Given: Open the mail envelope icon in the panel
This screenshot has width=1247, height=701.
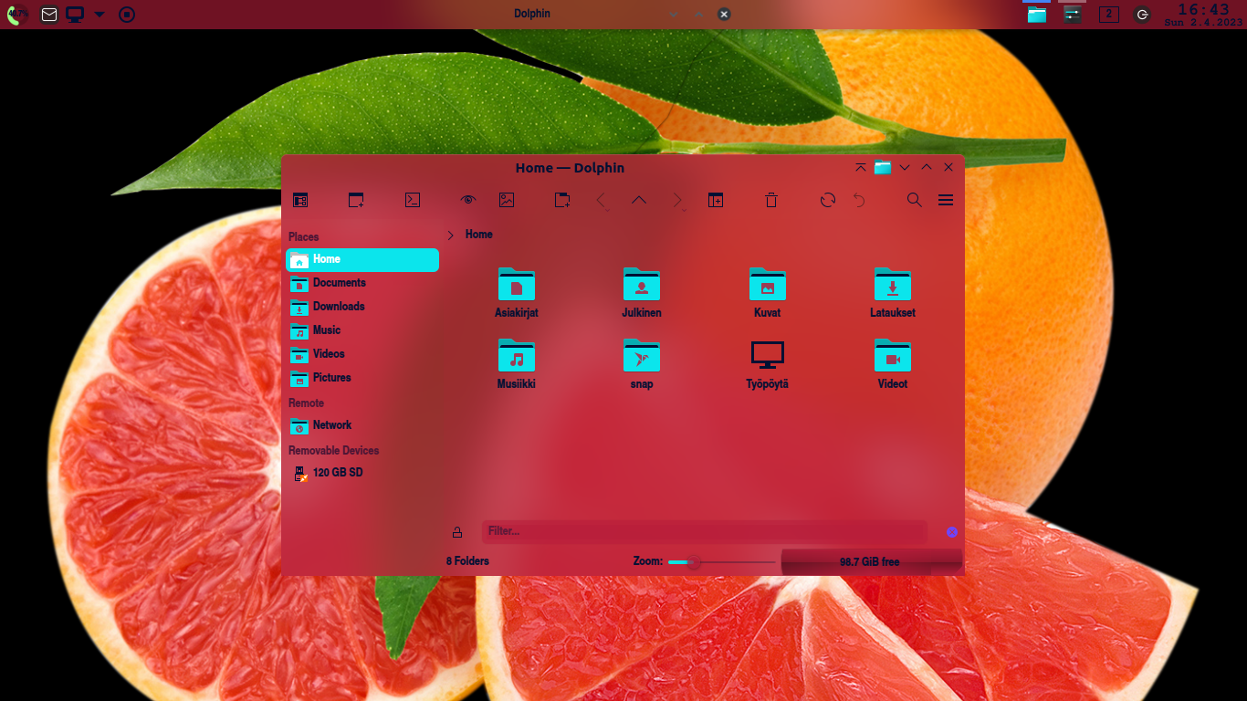Looking at the screenshot, I should (x=49, y=15).
